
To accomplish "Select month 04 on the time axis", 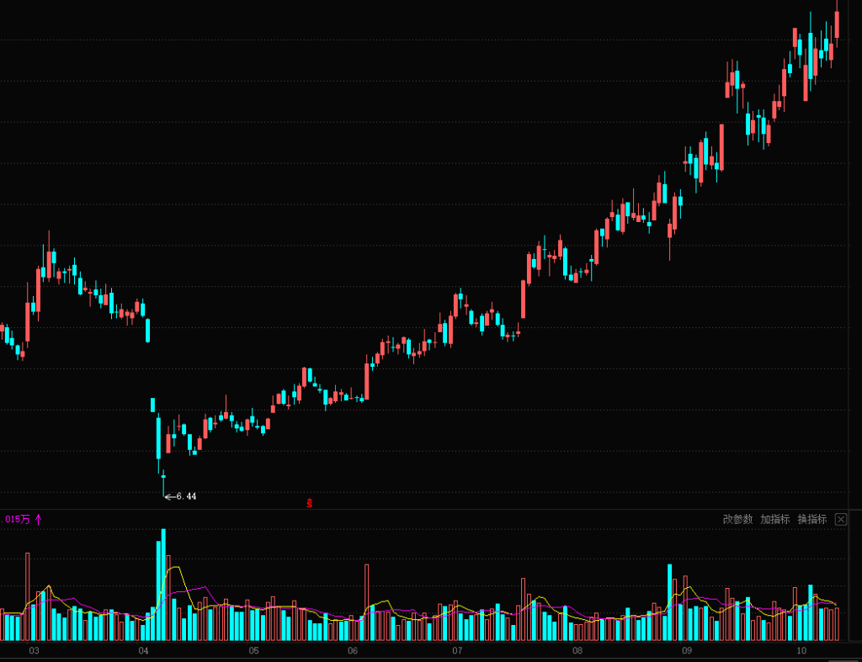I will [143, 651].
